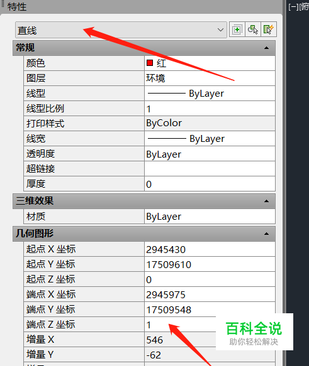309x366 pixels.
Task: Select the 超链接 property label
Action: pos(40,169)
